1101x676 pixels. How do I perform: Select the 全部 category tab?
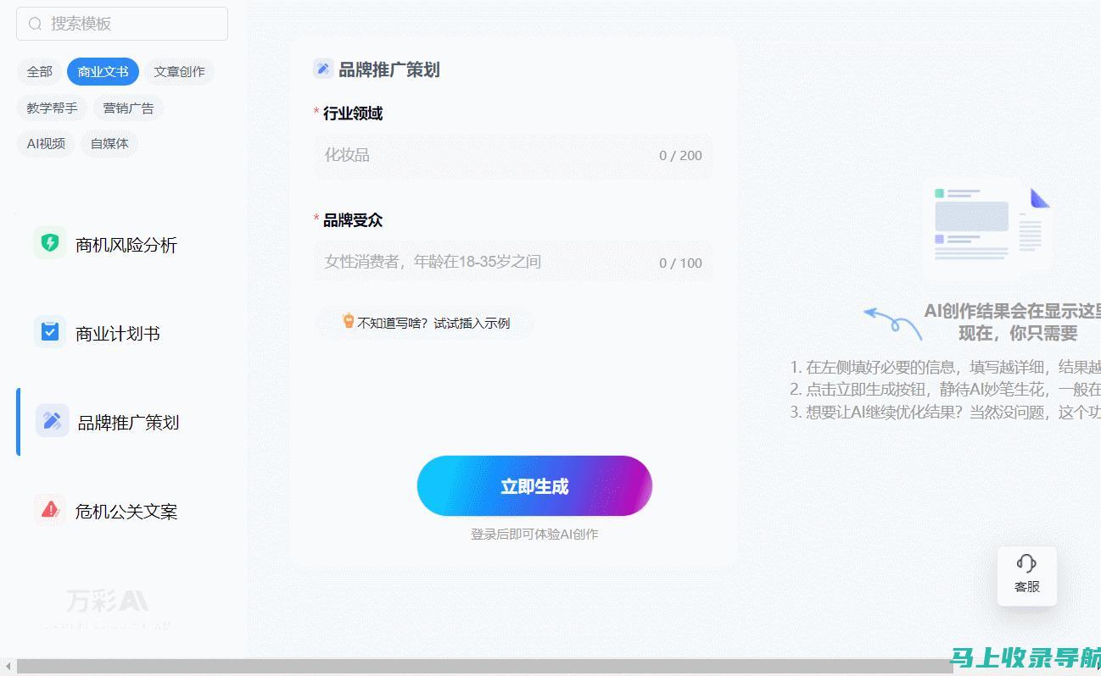40,72
